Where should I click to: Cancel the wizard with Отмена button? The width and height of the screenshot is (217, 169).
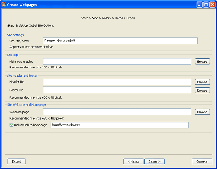click(x=202, y=161)
